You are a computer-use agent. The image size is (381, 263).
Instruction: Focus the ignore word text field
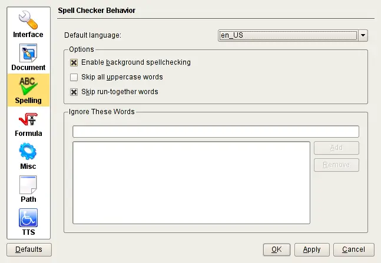pos(216,131)
